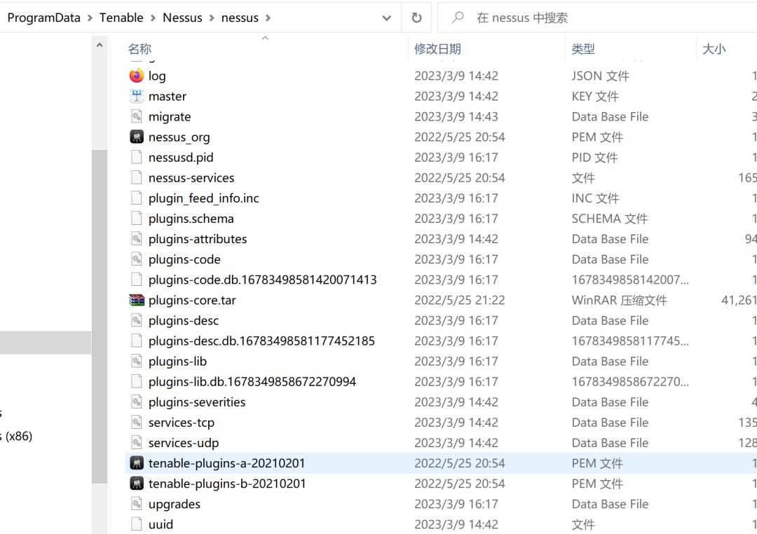Select the plugins.schema file name
The height and width of the screenshot is (534, 757).
point(191,218)
